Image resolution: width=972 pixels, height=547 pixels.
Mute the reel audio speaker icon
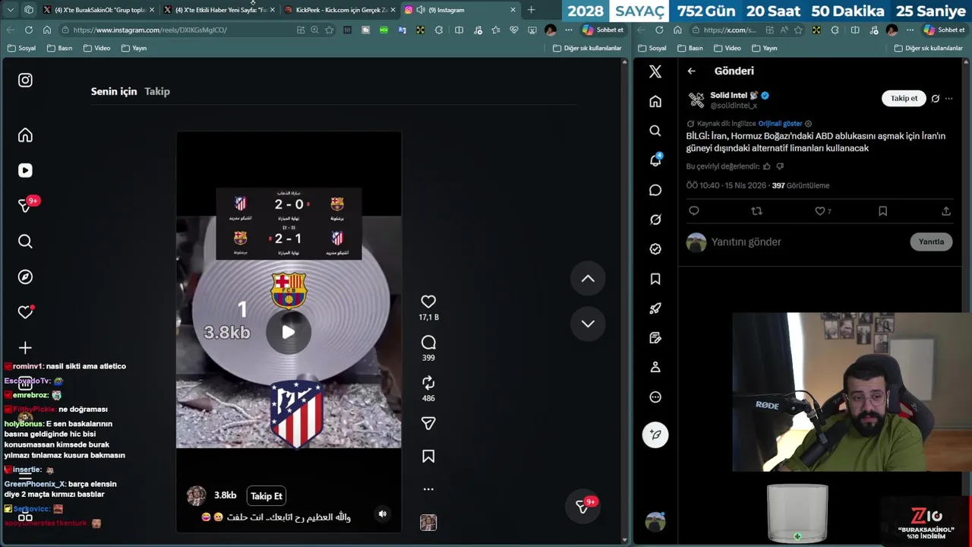click(383, 514)
